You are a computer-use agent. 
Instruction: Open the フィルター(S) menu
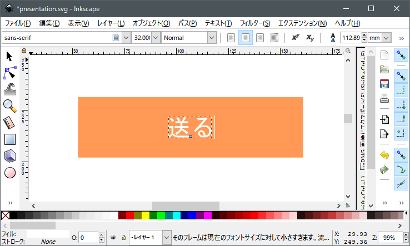click(x=255, y=23)
